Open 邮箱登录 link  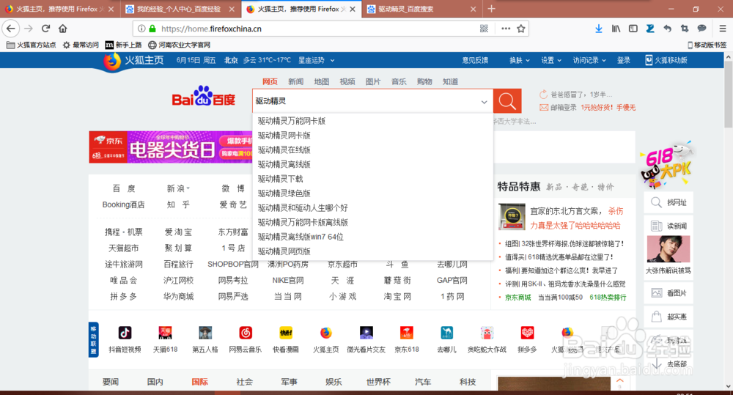(x=563, y=108)
